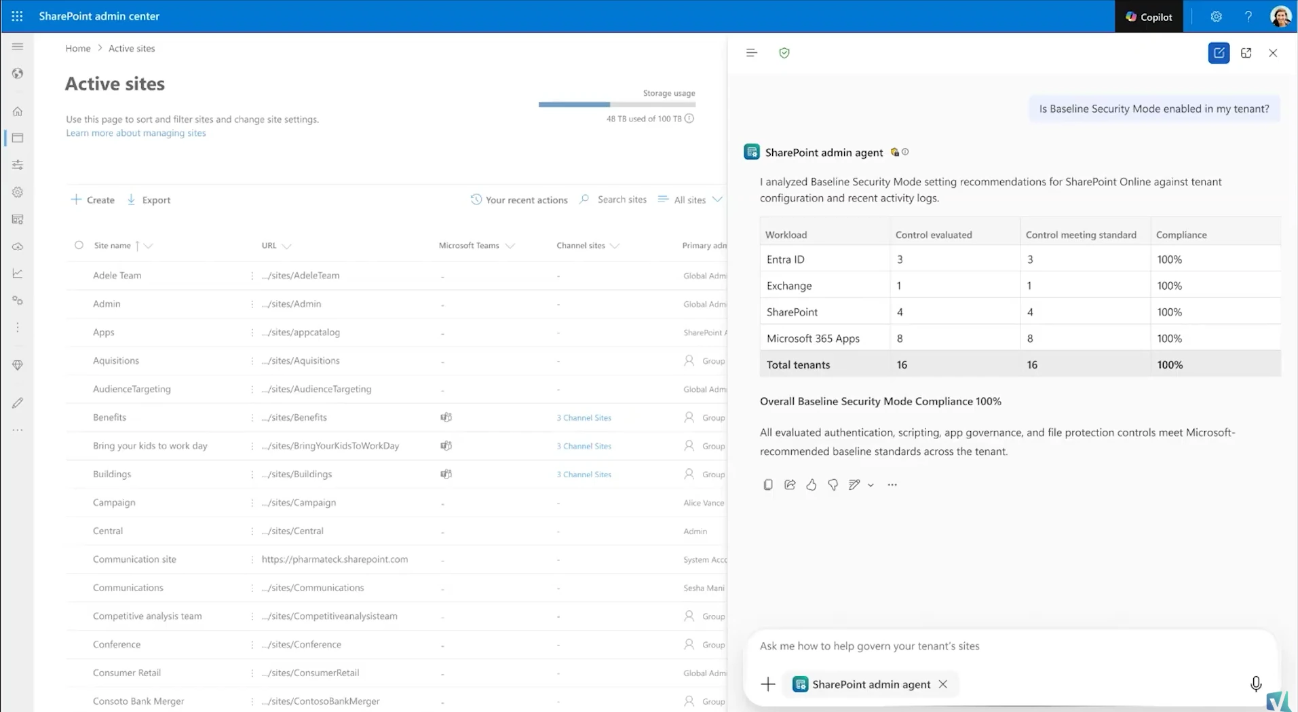Go to Home breadcrumb

(78, 48)
